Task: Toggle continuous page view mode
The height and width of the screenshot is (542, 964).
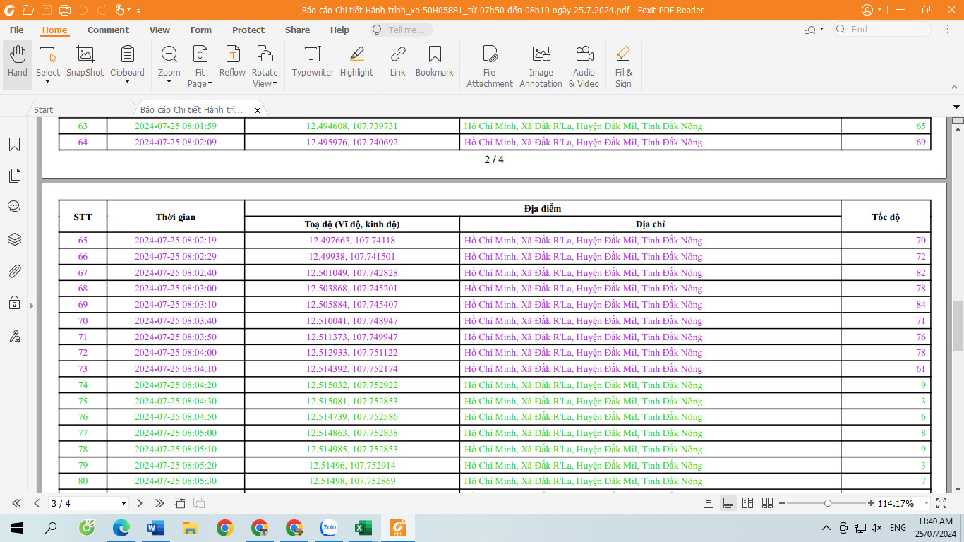Action: point(728,503)
